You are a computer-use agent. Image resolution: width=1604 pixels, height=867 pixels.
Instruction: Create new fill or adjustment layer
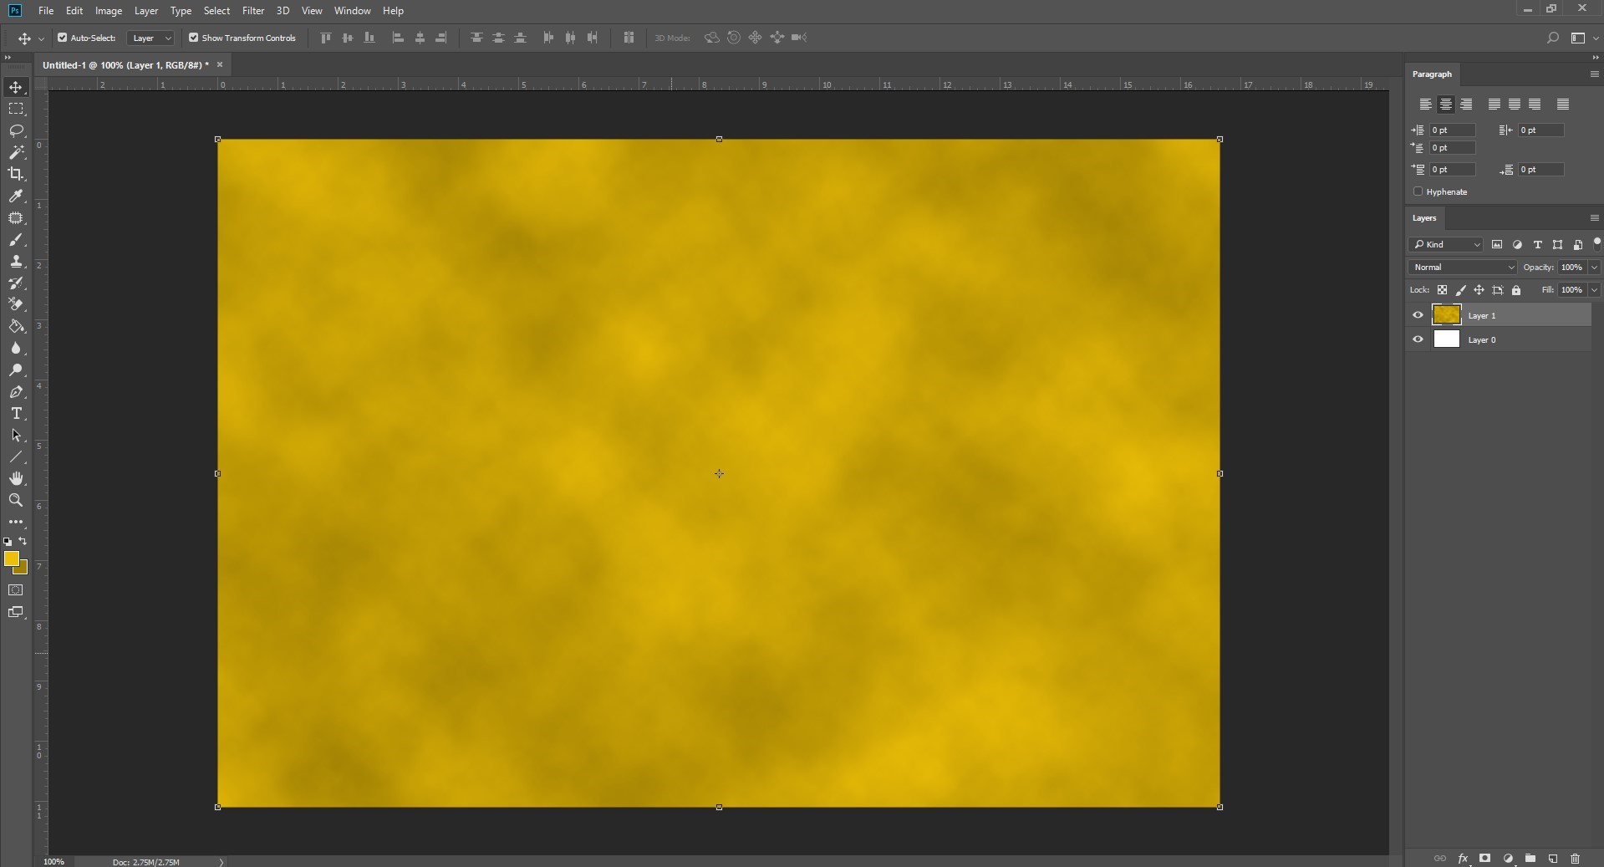(1508, 859)
